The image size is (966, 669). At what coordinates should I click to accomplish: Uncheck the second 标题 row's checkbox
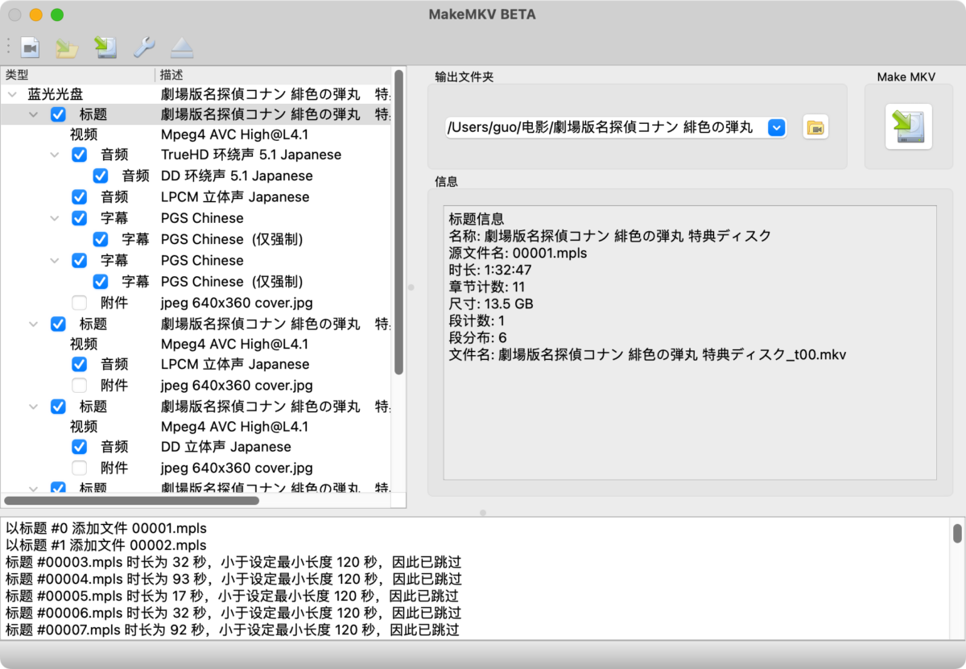click(x=58, y=324)
